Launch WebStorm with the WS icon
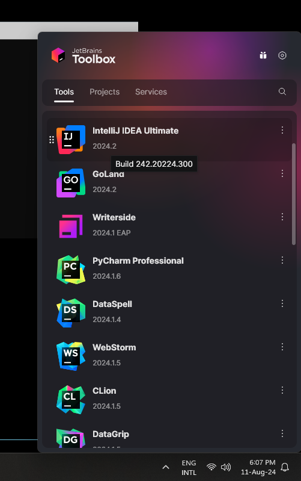Image resolution: width=301 pixels, height=481 pixels. [71, 356]
